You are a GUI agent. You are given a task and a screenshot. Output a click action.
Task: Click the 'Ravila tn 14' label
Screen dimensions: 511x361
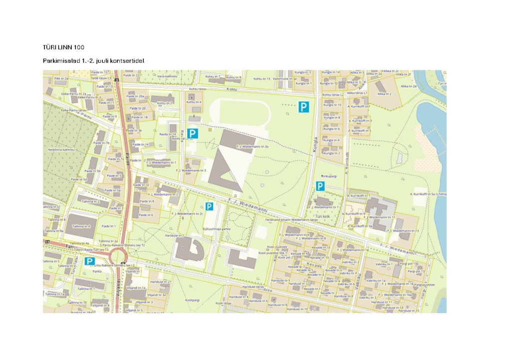[x=168, y=134]
